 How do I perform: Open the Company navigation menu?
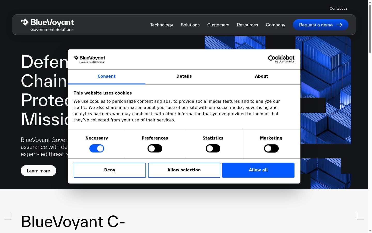[x=275, y=25]
